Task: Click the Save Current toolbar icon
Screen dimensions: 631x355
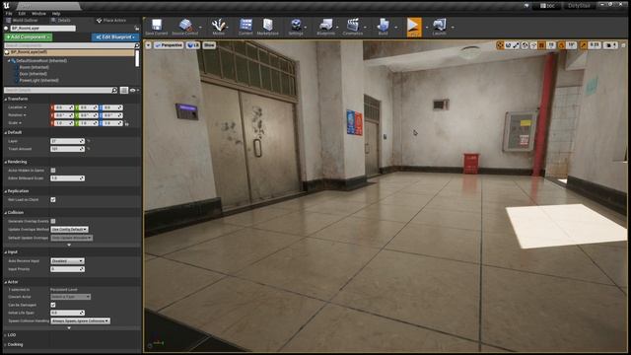Action: pyautogui.click(x=157, y=25)
